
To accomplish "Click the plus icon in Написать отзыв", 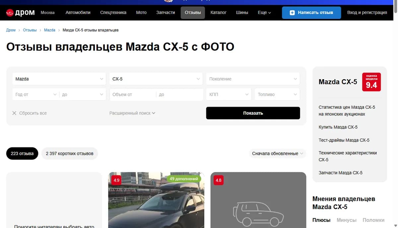I will tap(292, 13).
